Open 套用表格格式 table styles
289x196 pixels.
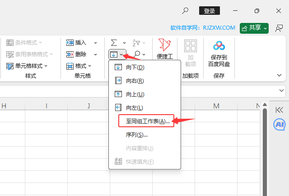(29, 54)
